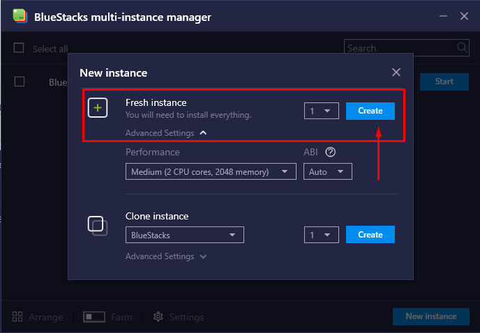Open Settings via the gear icon
The height and width of the screenshot is (333, 480).
coord(158,317)
